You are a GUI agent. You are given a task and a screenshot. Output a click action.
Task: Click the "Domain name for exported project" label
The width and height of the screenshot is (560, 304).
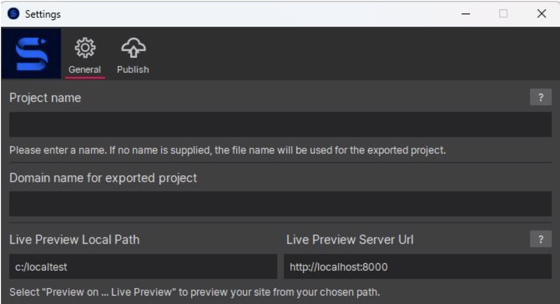coord(103,178)
